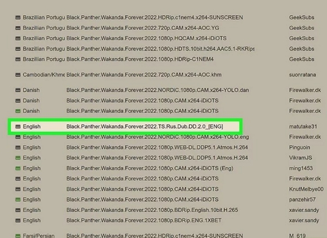327x238 pixels.
Task: Open the NORDiC.1080p.CAM.x264-YOLO.eng subtitle link
Action: tap(158, 137)
